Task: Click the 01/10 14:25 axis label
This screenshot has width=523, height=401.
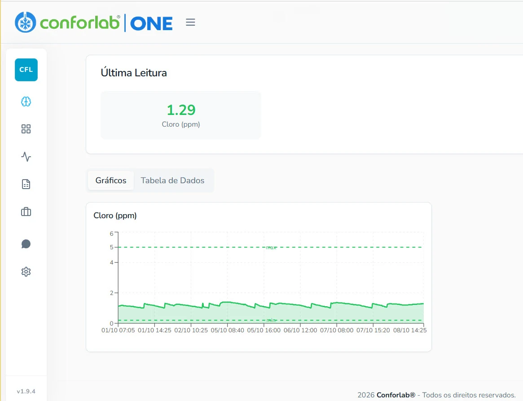Action: [x=154, y=330]
